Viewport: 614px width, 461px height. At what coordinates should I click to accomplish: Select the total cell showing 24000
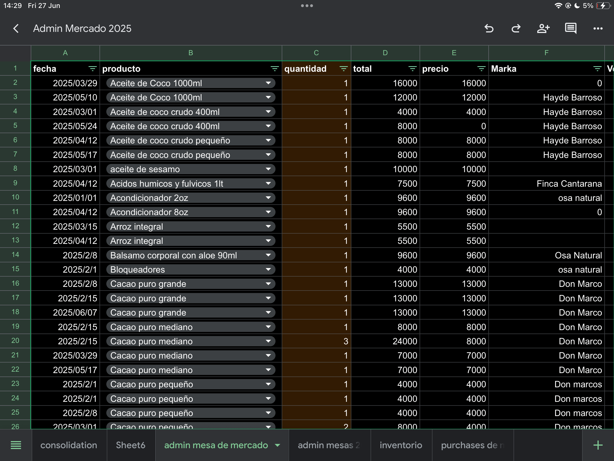click(385, 341)
